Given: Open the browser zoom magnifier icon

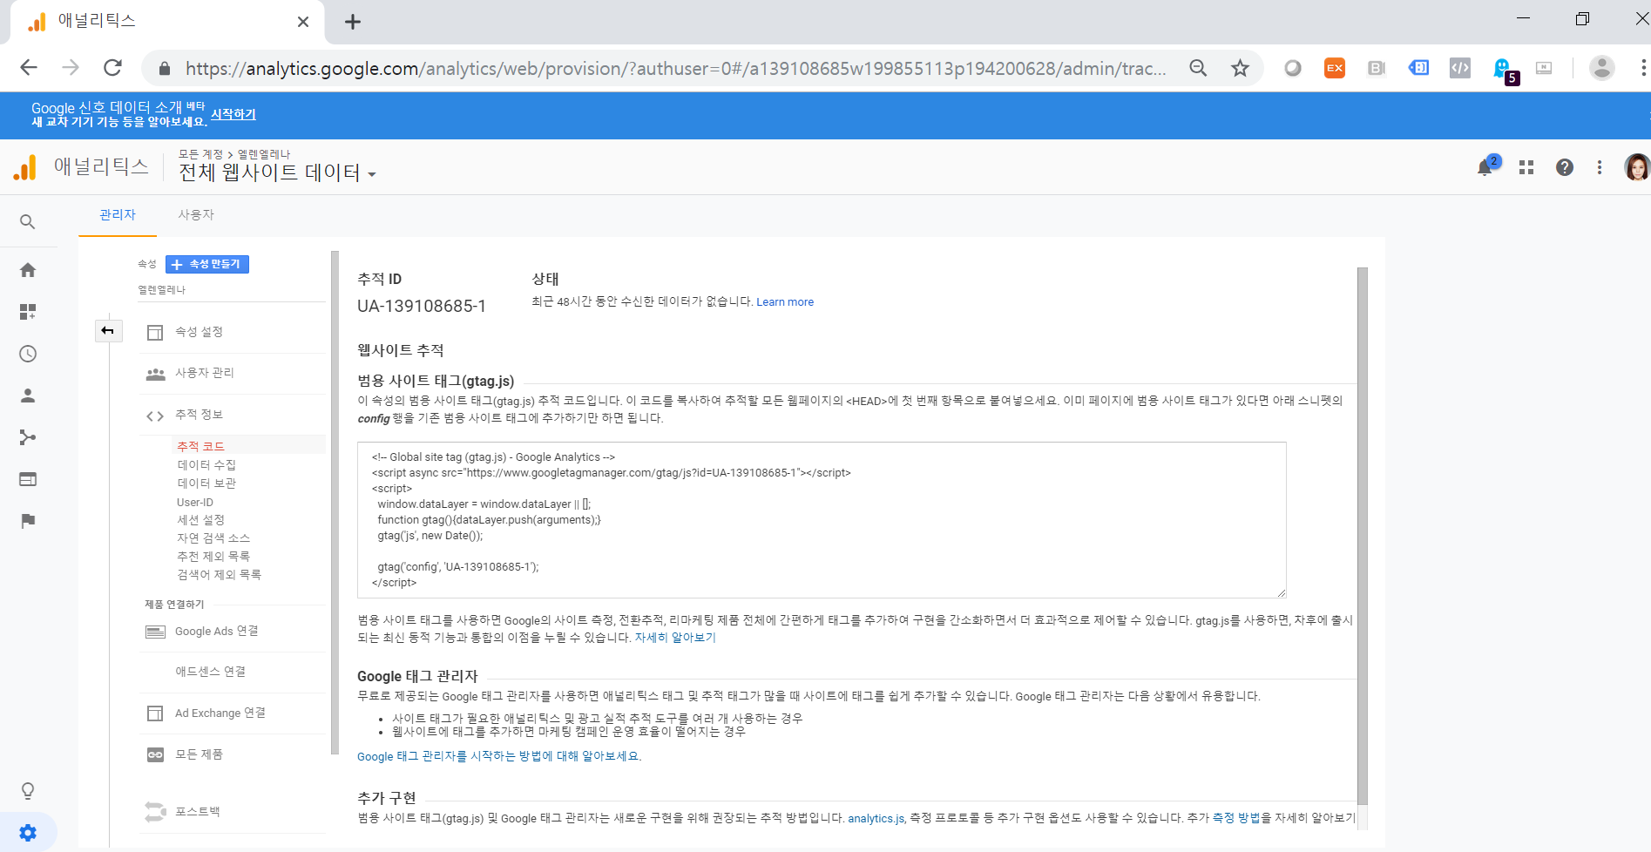Looking at the screenshot, I should coord(1199,68).
